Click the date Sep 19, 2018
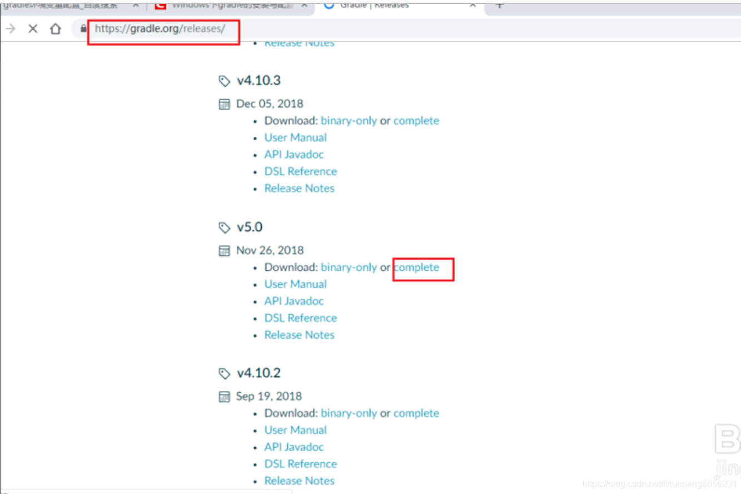The height and width of the screenshot is (494, 741). click(269, 396)
